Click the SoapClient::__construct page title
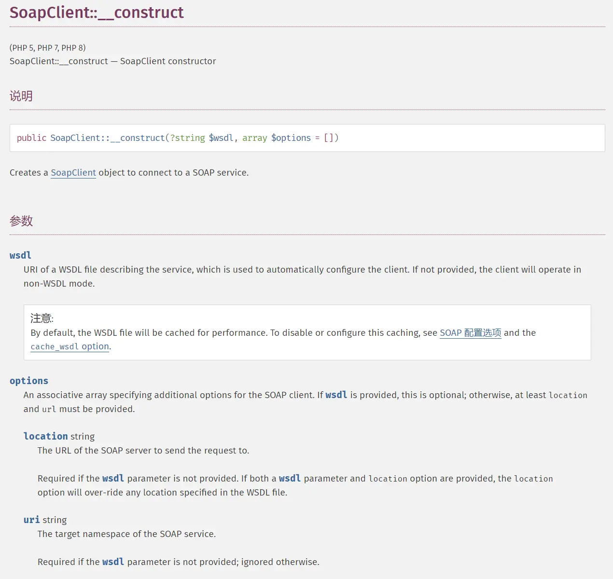This screenshot has width=613, height=579. 97,13
